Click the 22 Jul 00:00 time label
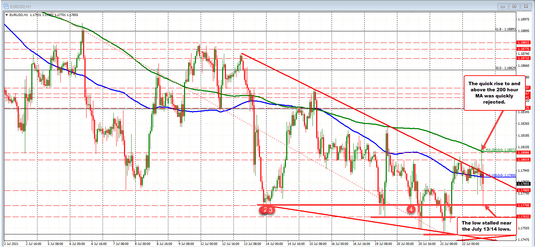535x247 pixels. [471, 244]
